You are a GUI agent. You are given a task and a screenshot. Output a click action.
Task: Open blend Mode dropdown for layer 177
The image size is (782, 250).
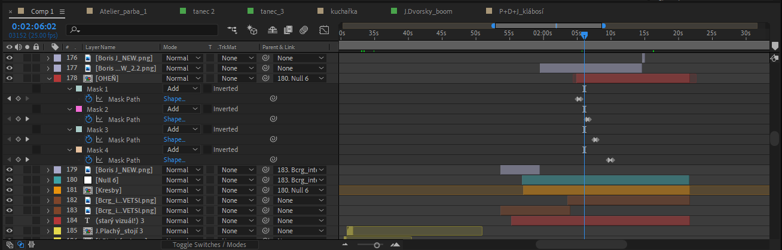182,68
